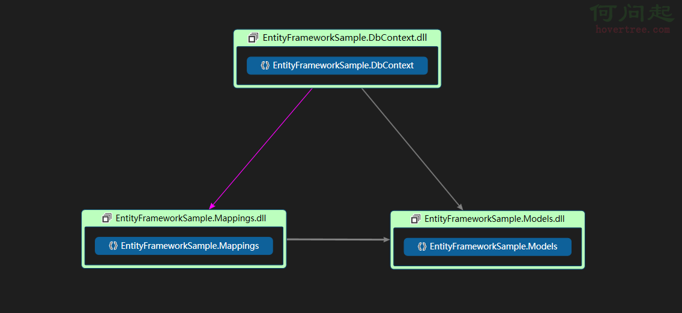The image size is (682, 313).
Task: Select the blue EntityFrameworkSample.DbContext namespace node
Action: 337,65
